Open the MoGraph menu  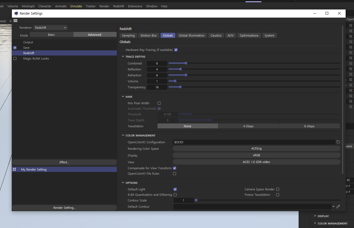(28, 6)
